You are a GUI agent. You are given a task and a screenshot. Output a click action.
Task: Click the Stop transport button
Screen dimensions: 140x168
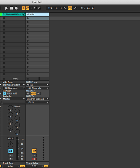[11, 8]
